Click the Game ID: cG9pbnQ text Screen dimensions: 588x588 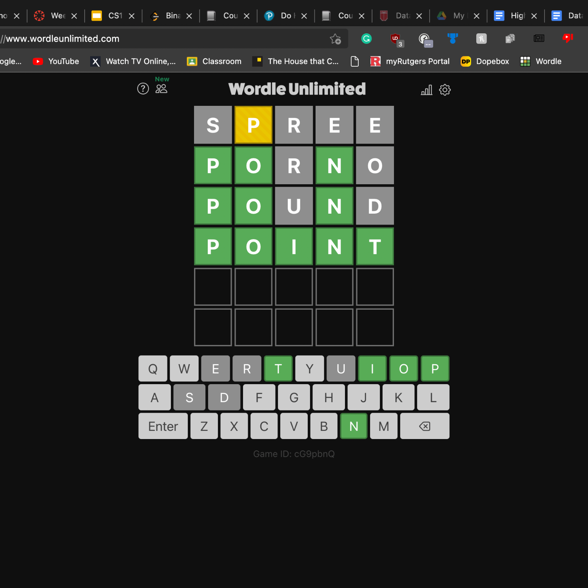click(294, 454)
